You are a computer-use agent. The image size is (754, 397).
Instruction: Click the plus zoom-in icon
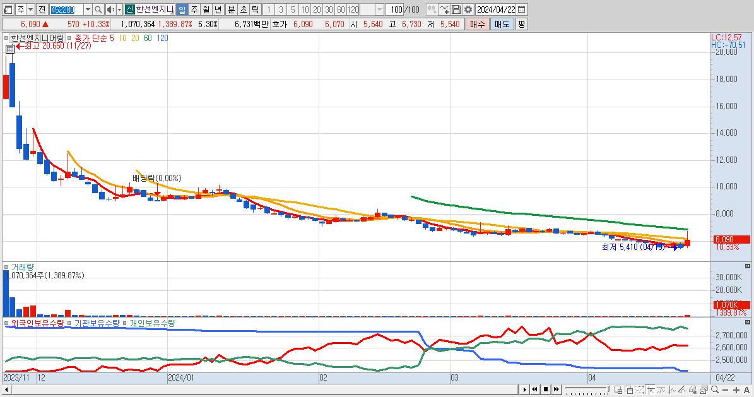pos(736,389)
